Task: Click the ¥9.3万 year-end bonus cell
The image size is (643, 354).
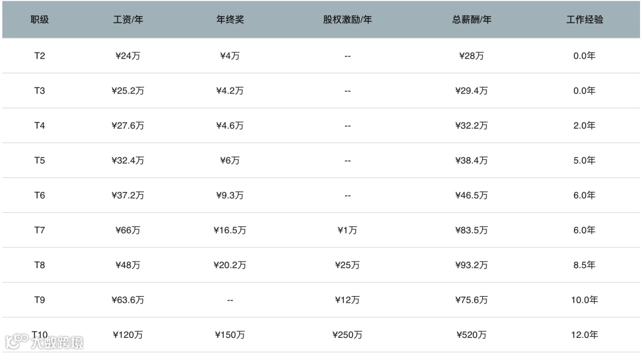Action: [230, 195]
